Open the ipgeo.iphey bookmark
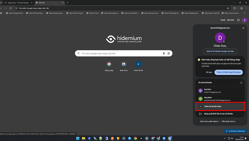 click(x=55, y=13)
